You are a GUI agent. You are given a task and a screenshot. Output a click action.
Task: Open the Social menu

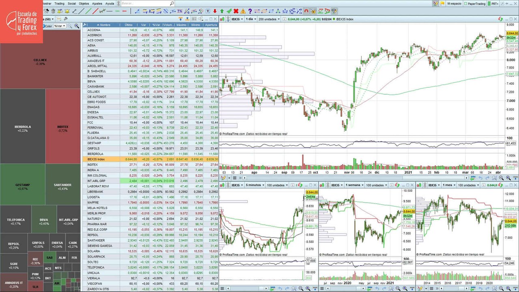pyautogui.click(x=72, y=3)
